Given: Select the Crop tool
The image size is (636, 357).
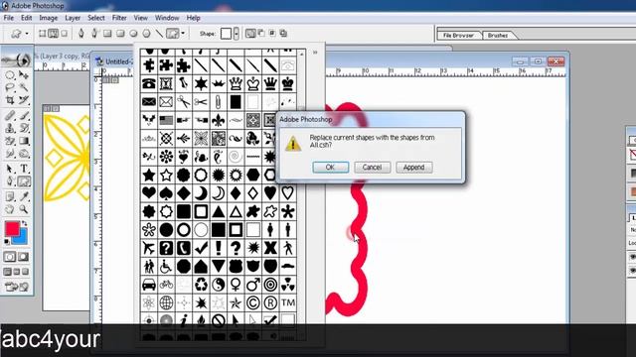Looking at the screenshot, I should (10, 99).
